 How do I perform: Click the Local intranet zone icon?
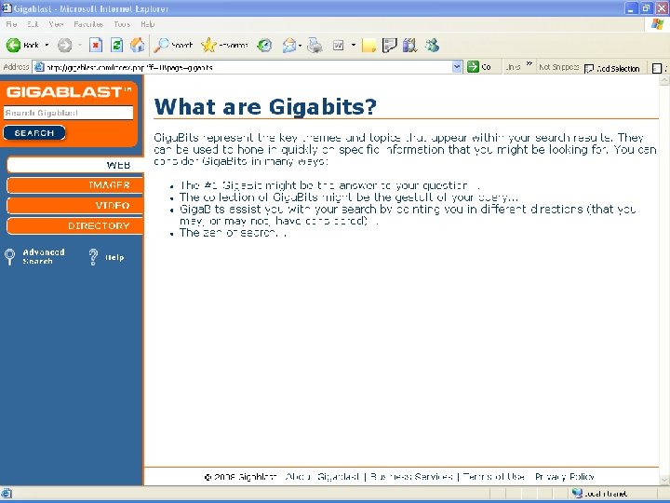point(577,493)
